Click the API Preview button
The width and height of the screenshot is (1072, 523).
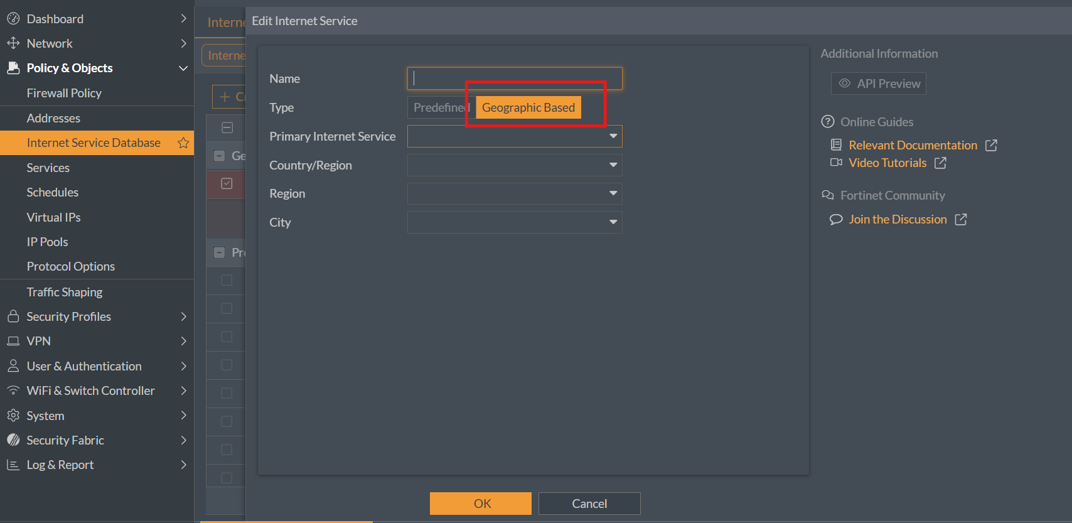point(879,84)
